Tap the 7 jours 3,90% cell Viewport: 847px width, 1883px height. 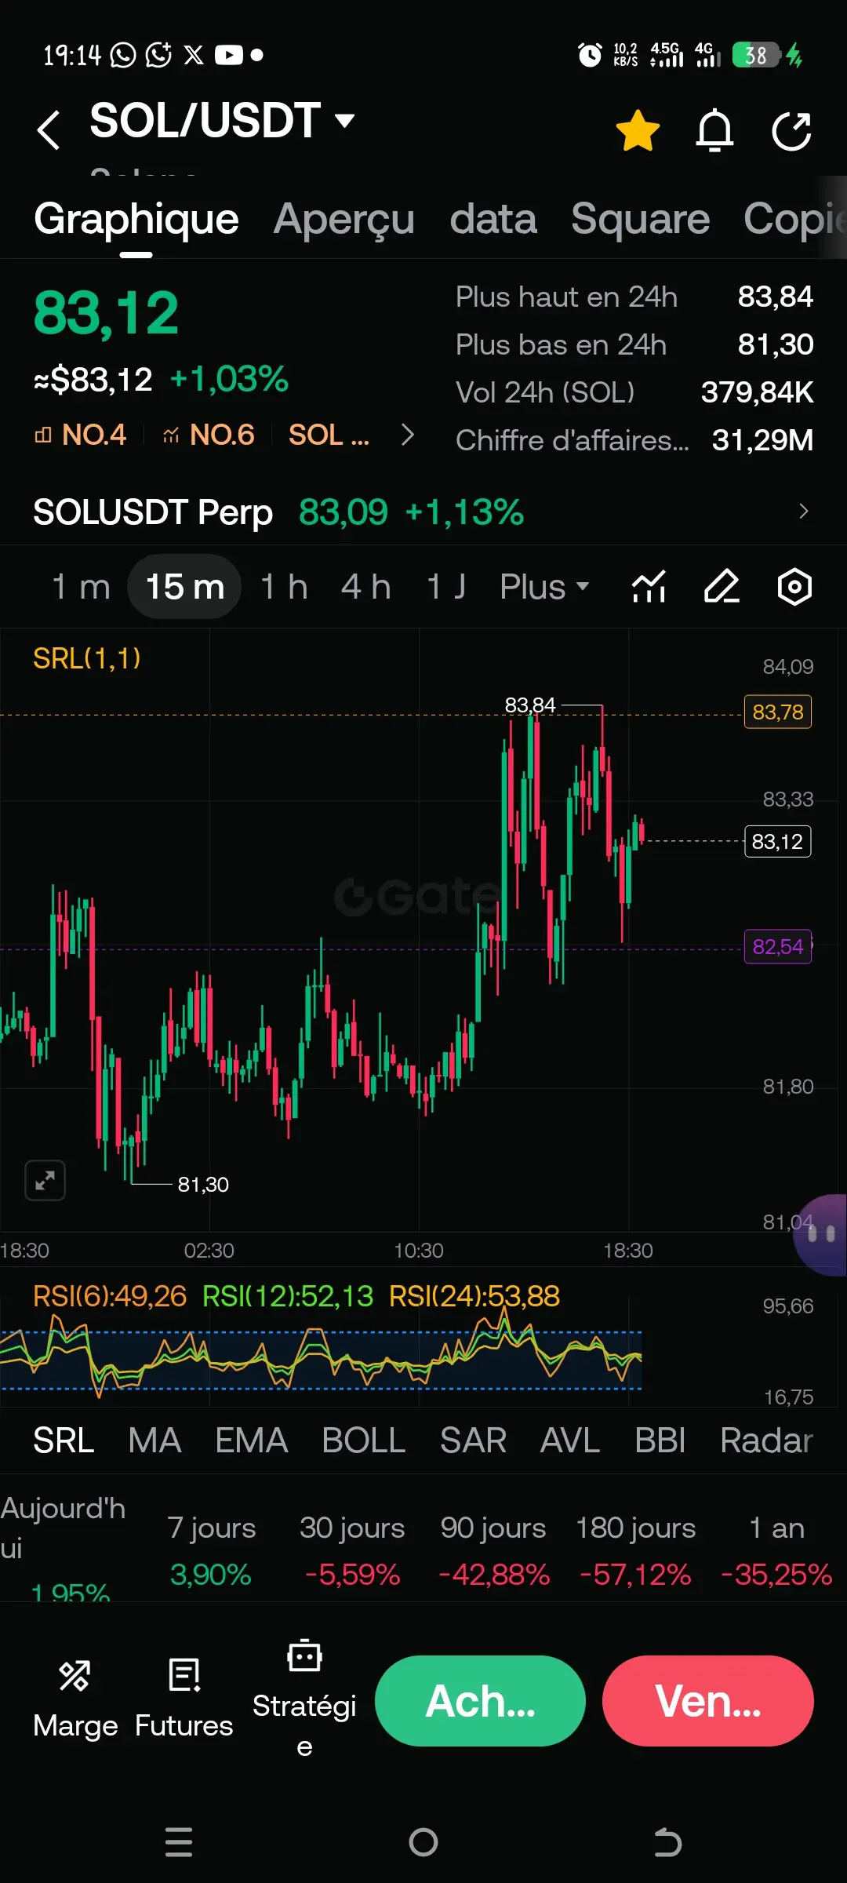211,1551
